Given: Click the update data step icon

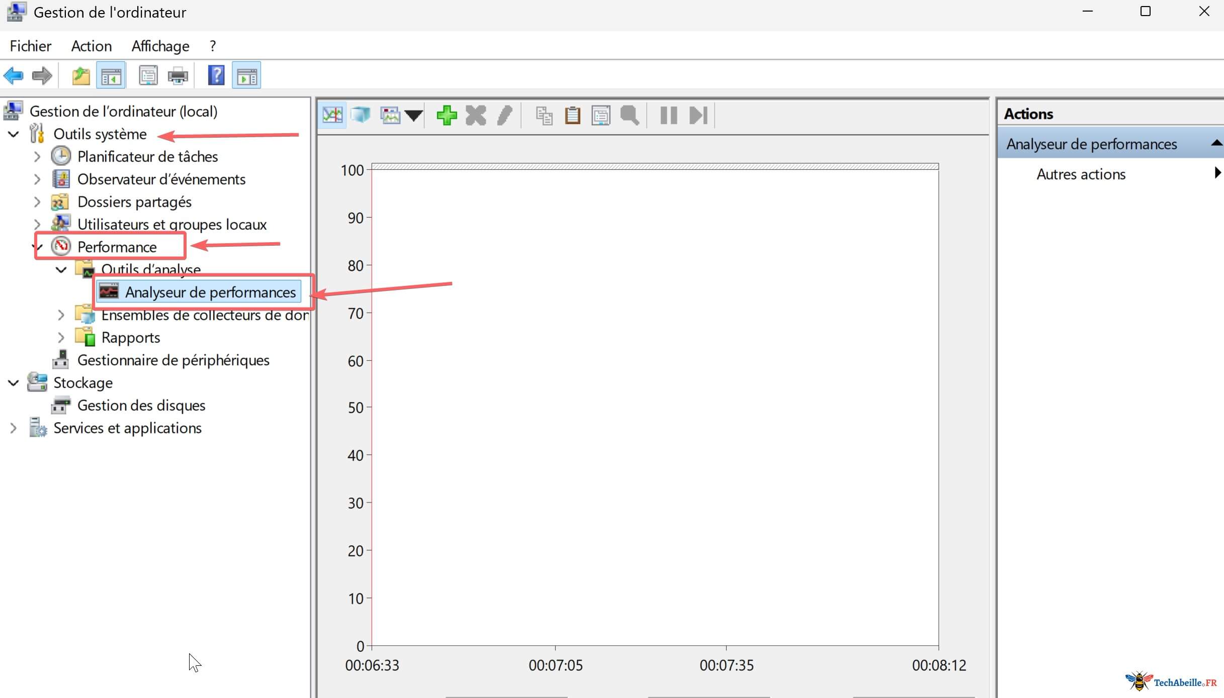Looking at the screenshot, I should pos(698,116).
